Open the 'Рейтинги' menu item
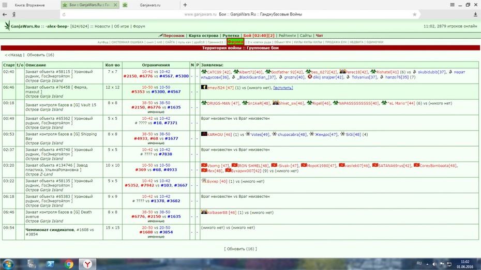This screenshot has width=481, height=270. pyautogui.click(x=287, y=36)
